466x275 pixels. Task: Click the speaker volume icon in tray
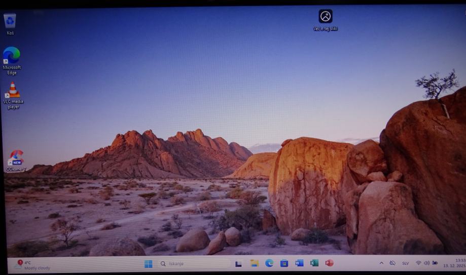(x=426, y=263)
